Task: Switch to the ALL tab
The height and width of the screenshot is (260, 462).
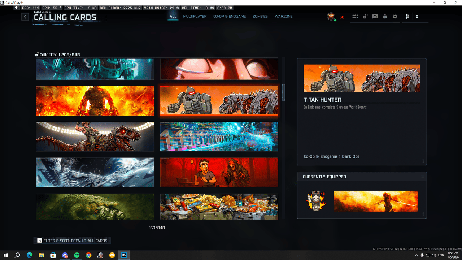Action: [173, 17]
